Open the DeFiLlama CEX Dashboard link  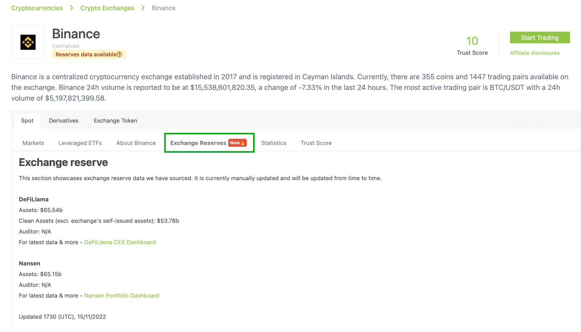coord(120,242)
